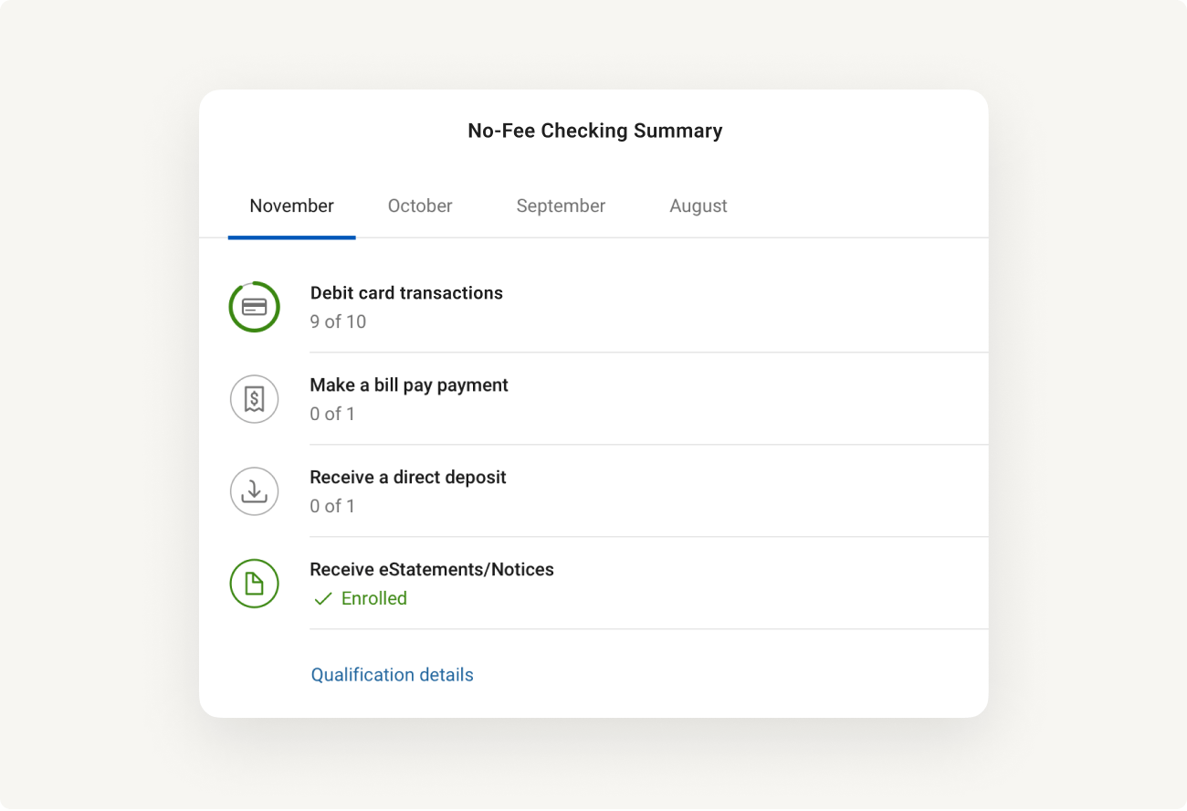1187x811 pixels.
Task: Click the green eStatements document icon
Action: point(254,584)
